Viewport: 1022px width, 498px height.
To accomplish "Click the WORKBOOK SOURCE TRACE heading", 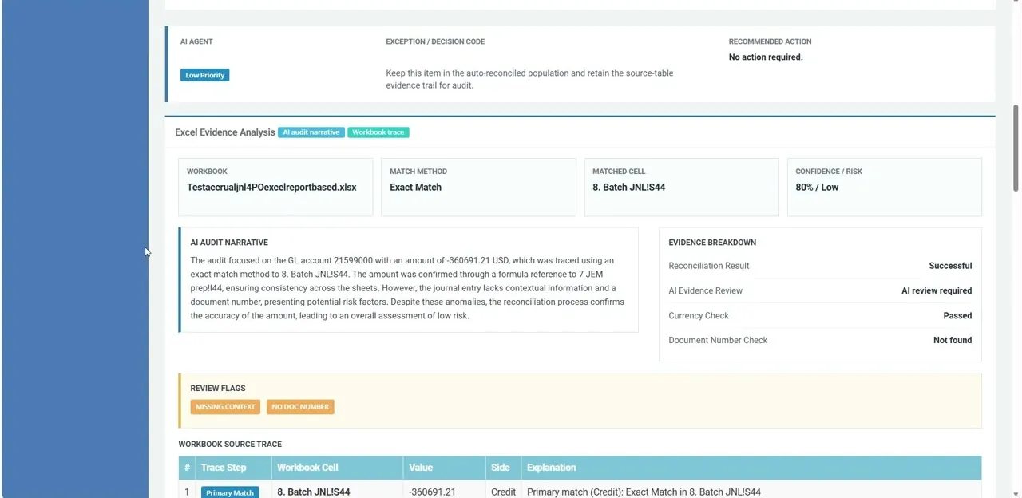I will tap(230, 445).
